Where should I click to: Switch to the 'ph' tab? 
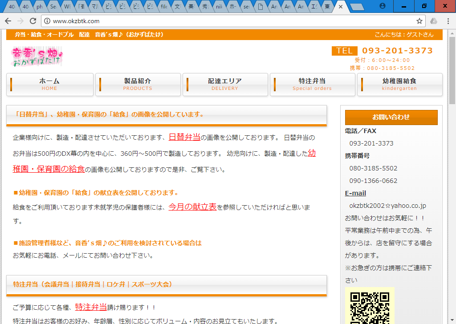[40, 6]
